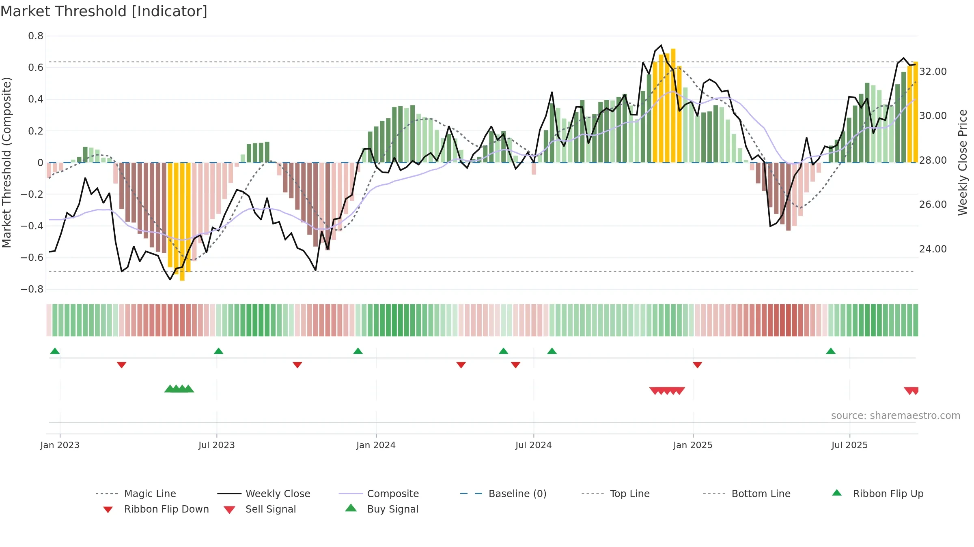Click the Jul 2025 x-axis label
The width and height of the screenshot is (974, 547).
849,445
